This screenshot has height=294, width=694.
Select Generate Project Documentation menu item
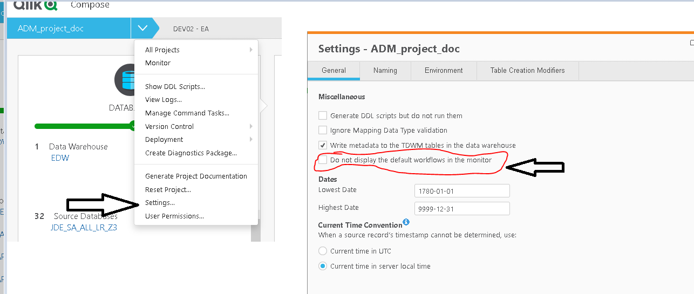pyautogui.click(x=196, y=176)
